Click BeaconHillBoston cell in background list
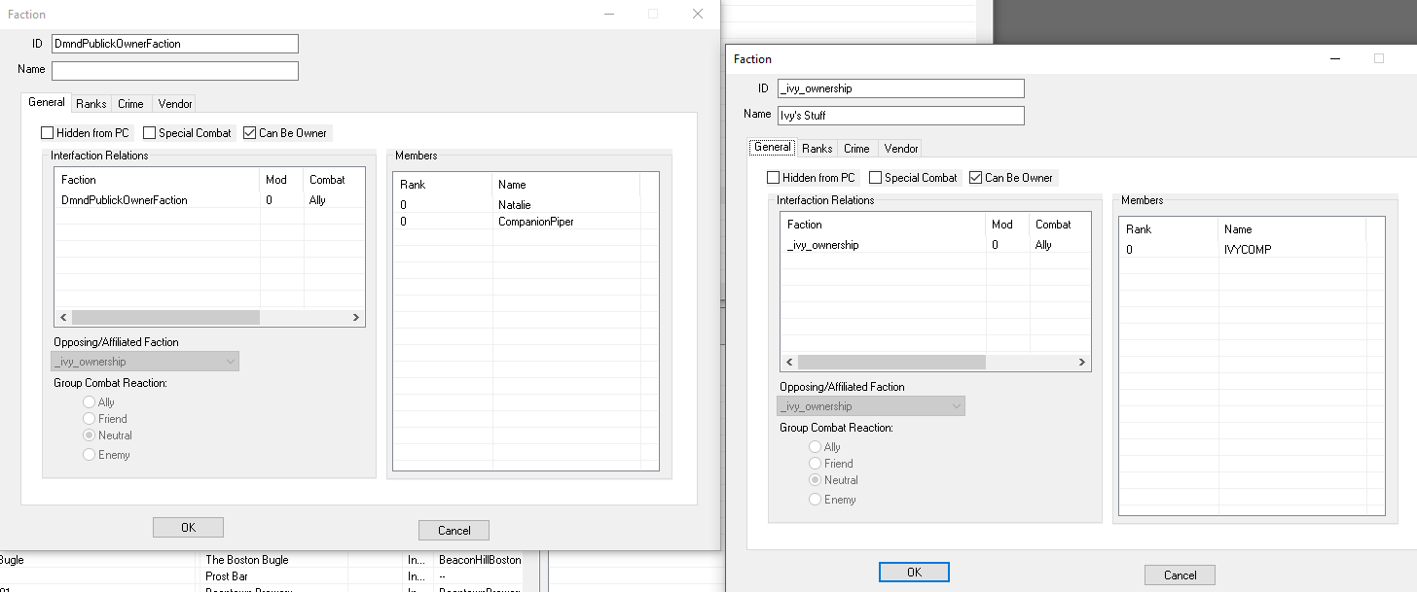 tap(480, 560)
